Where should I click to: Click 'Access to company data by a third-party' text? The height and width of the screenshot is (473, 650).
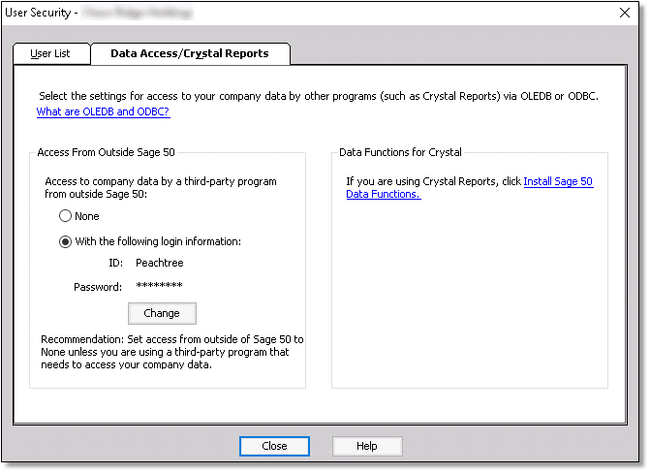click(x=161, y=187)
